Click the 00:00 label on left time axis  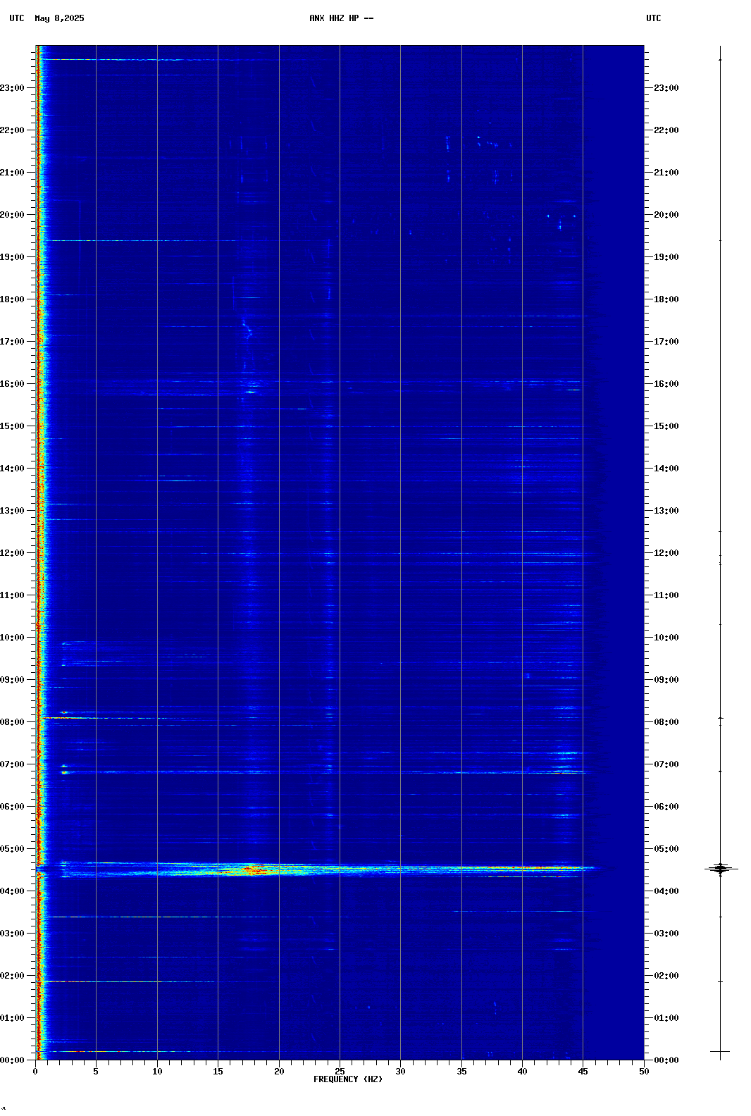click(12, 1060)
